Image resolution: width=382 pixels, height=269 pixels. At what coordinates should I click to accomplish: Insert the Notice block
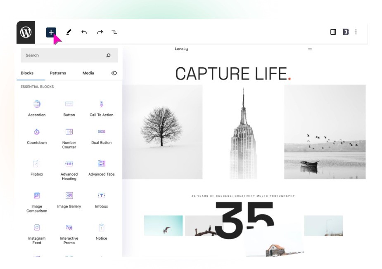(x=101, y=232)
